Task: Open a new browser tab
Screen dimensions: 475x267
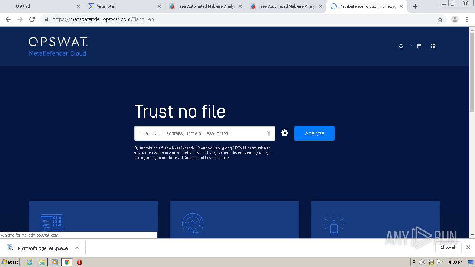Action: 415,6
